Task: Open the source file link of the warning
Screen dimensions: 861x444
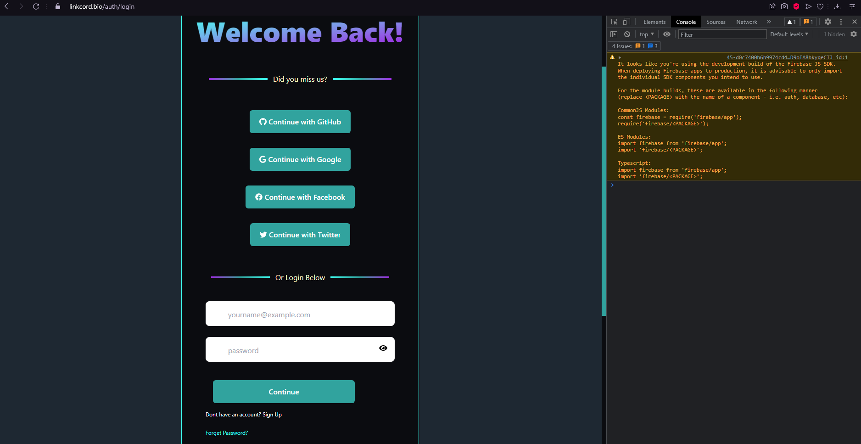Action: pyautogui.click(x=787, y=57)
